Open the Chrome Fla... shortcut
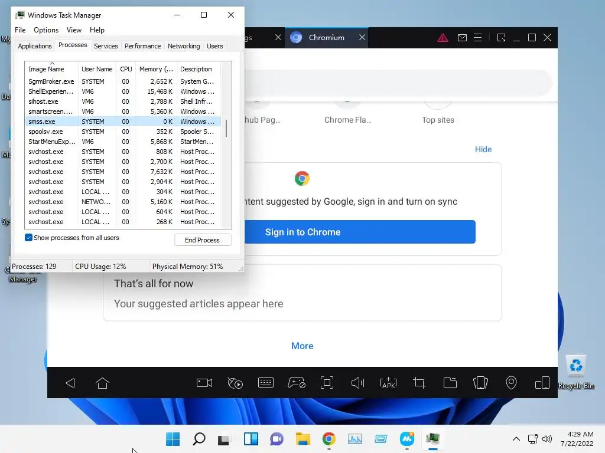 (x=347, y=111)
